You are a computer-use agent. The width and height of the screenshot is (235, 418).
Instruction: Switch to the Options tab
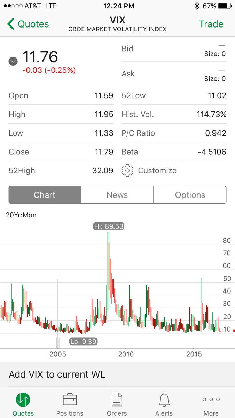[x=190, y=195]
